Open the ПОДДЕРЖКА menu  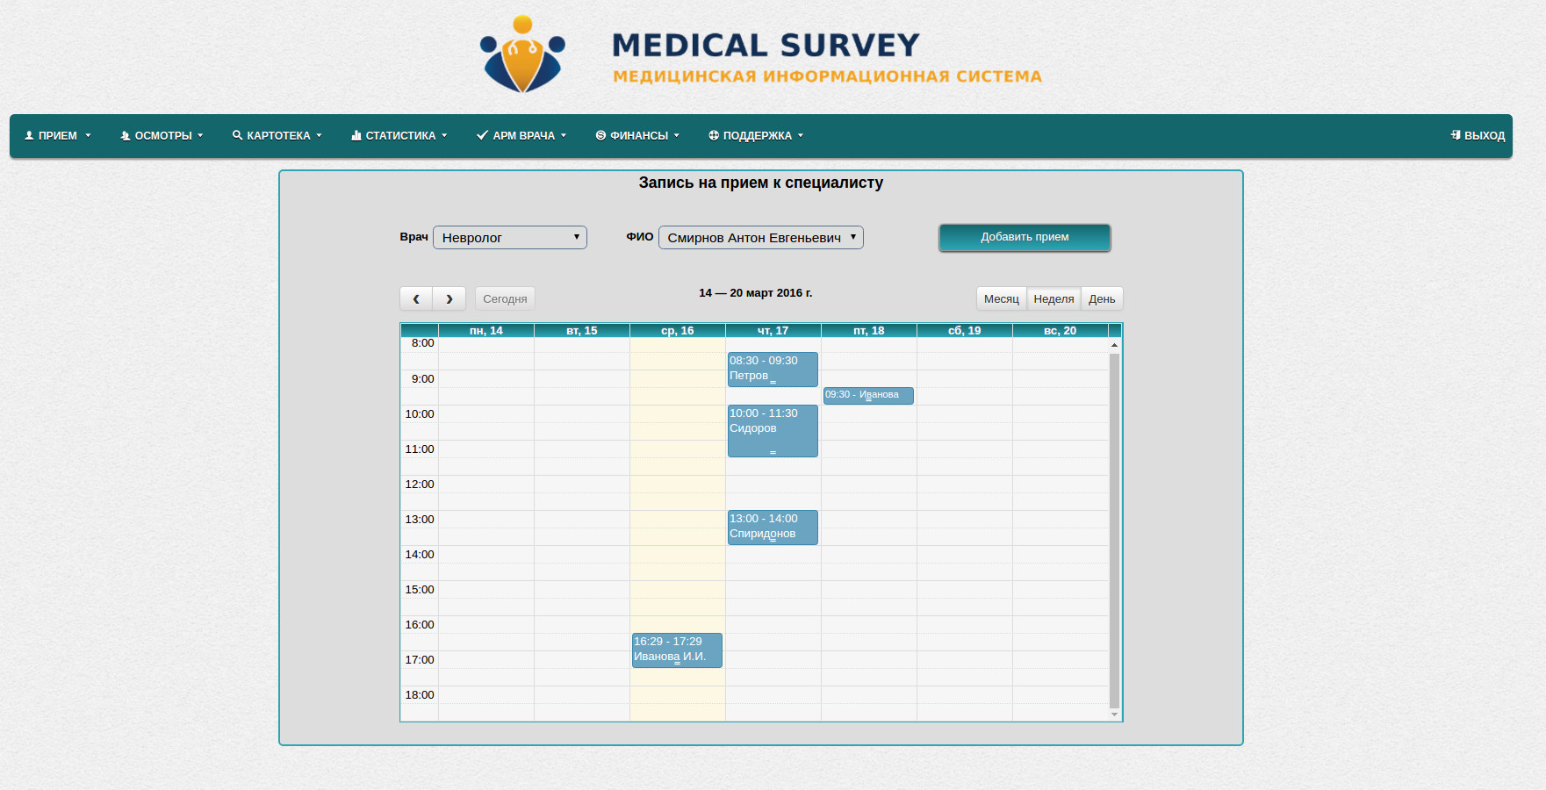[756, 136]
